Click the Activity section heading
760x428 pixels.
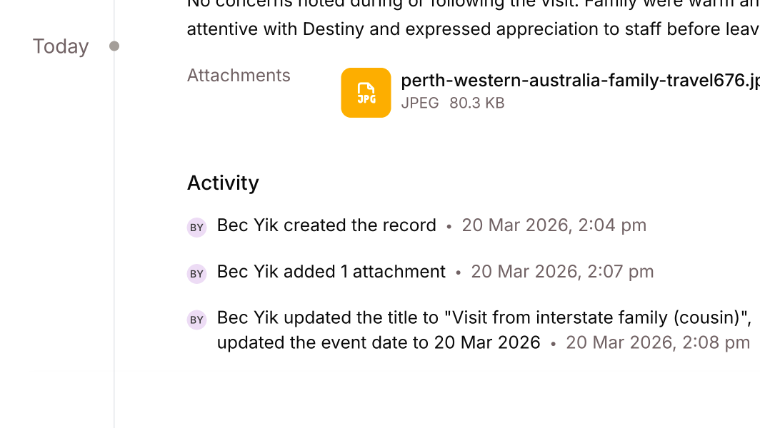[223, 183]
